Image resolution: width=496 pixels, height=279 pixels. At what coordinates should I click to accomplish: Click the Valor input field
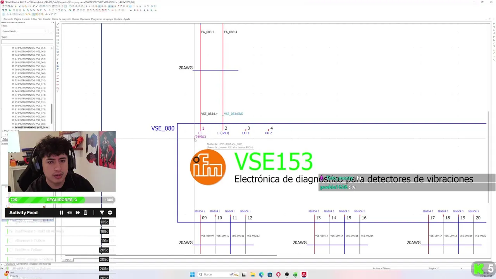[27, 42]
